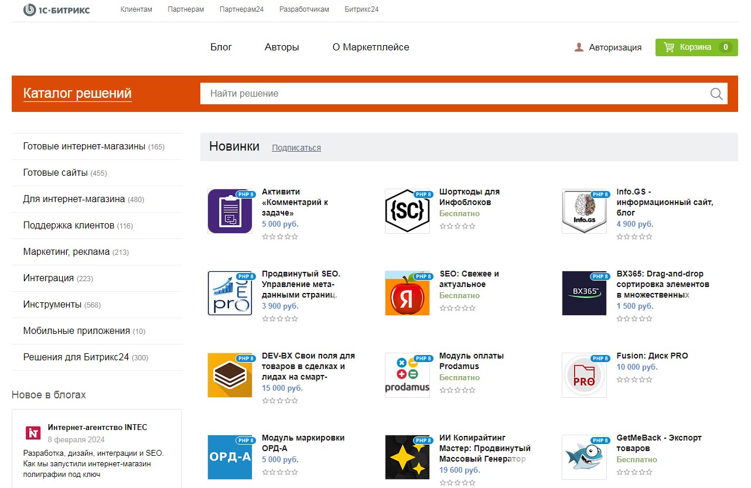Open the Каталог решений heading link

[x=77, y=94]
